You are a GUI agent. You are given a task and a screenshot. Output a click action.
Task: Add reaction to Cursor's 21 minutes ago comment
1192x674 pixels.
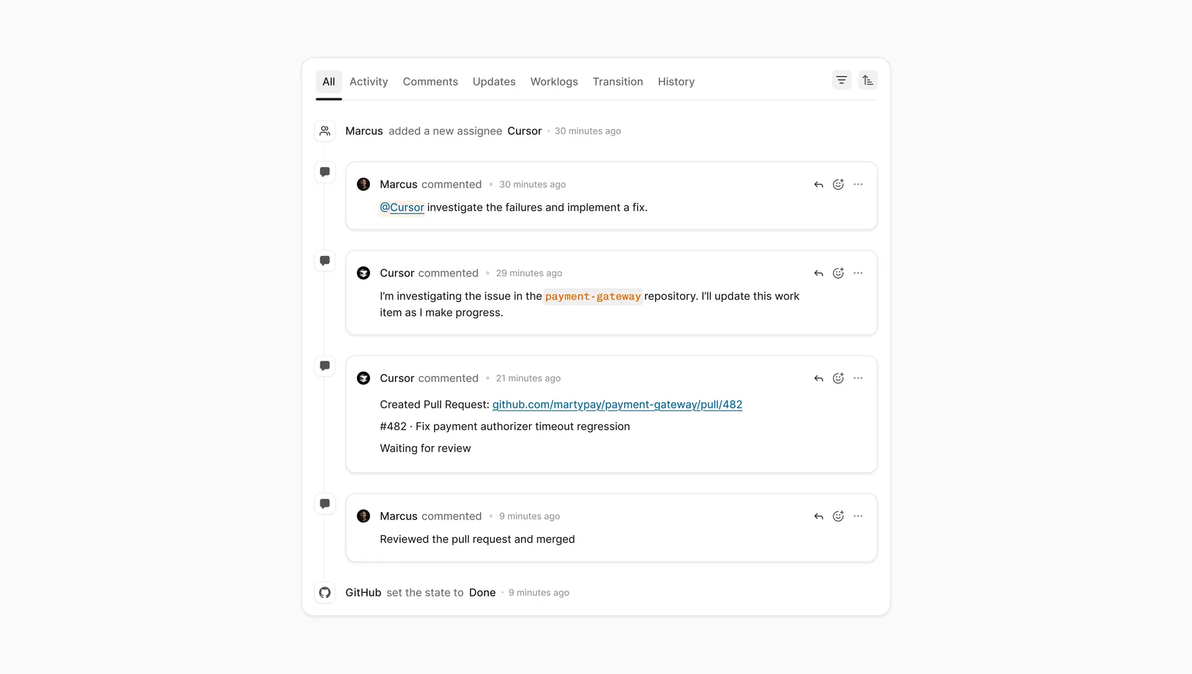(838, 379)
